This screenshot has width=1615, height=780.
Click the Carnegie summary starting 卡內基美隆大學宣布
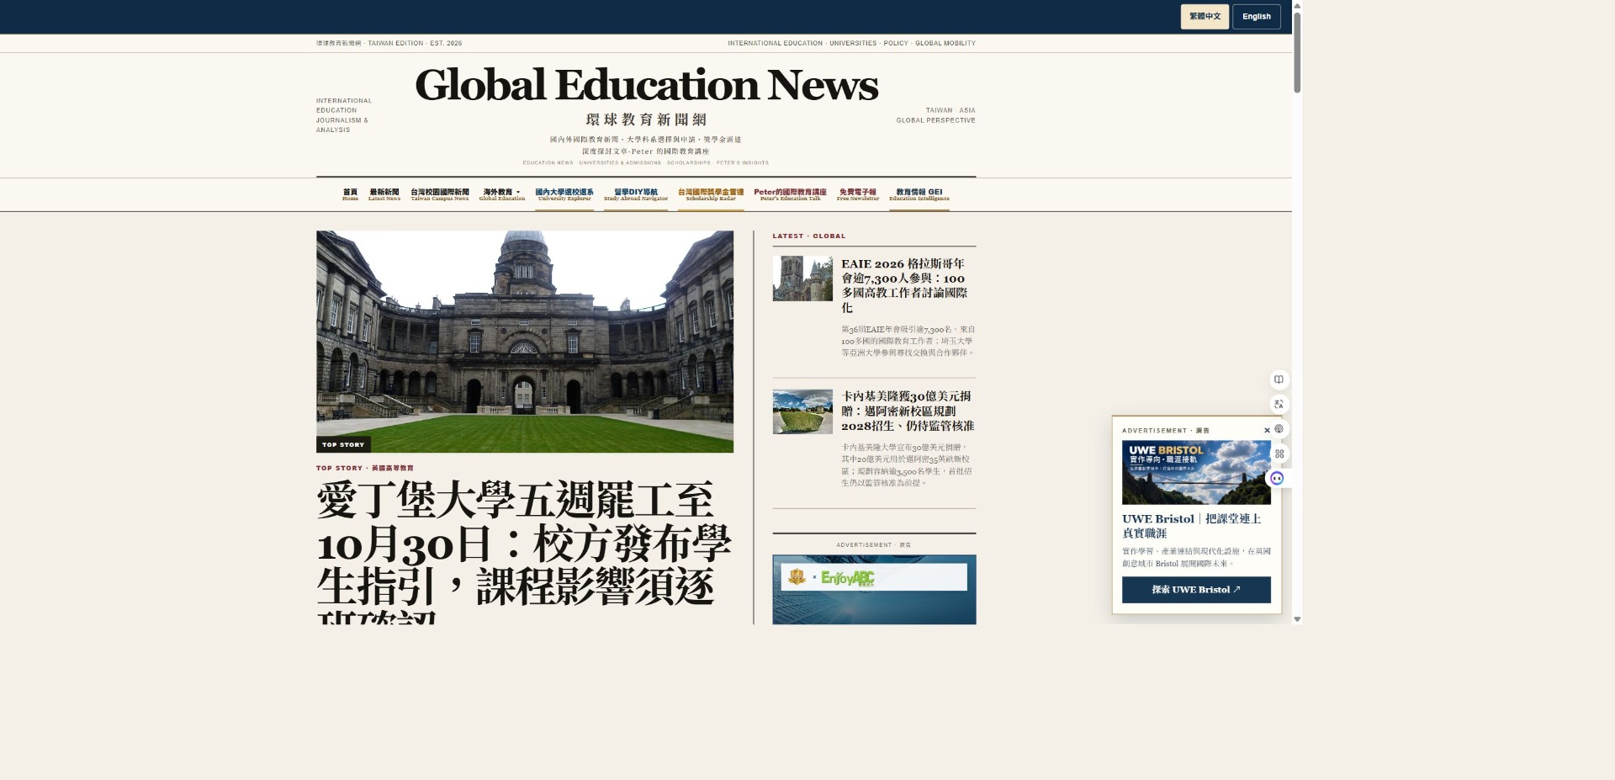[x=907, y=465]
